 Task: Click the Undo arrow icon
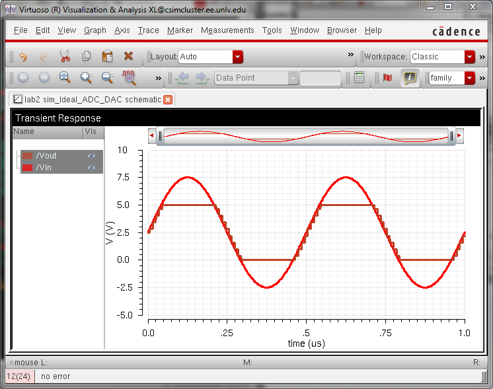tap(23, 57)
